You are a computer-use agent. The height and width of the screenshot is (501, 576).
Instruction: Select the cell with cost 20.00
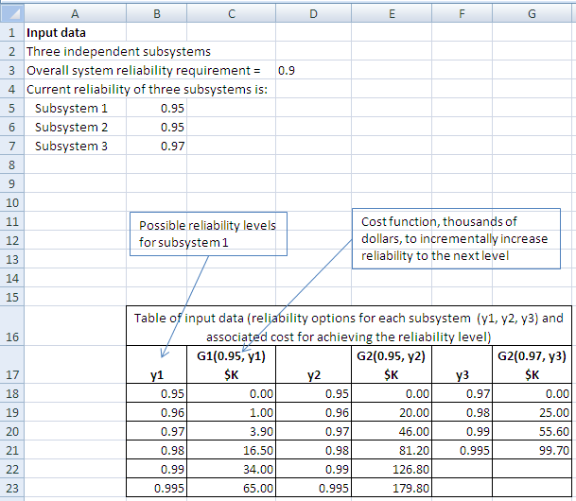click(x=392, y=412)
